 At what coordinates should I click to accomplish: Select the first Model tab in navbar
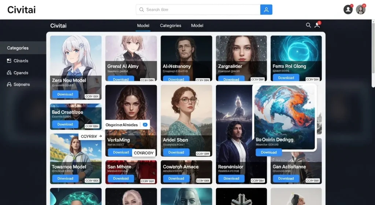coord(143,26)
